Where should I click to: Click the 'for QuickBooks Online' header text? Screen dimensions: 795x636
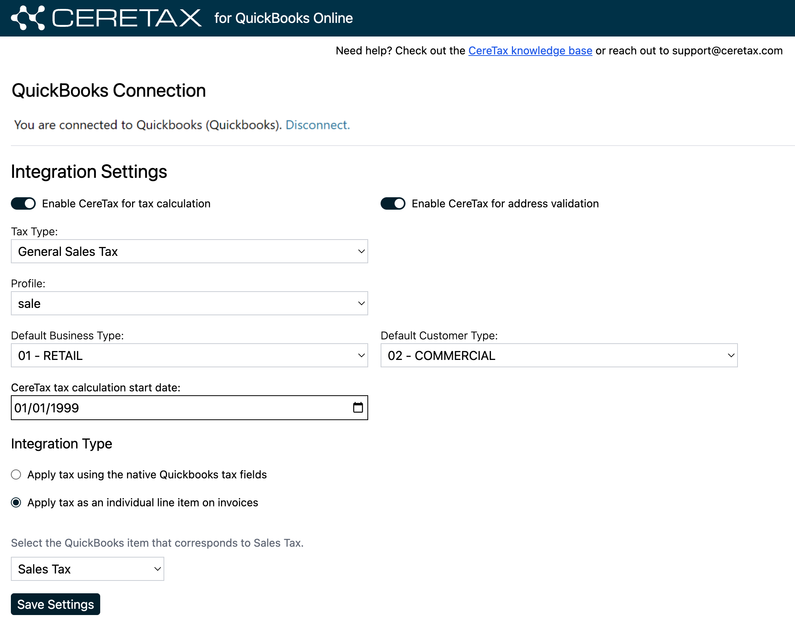click(x=284, y=18)
